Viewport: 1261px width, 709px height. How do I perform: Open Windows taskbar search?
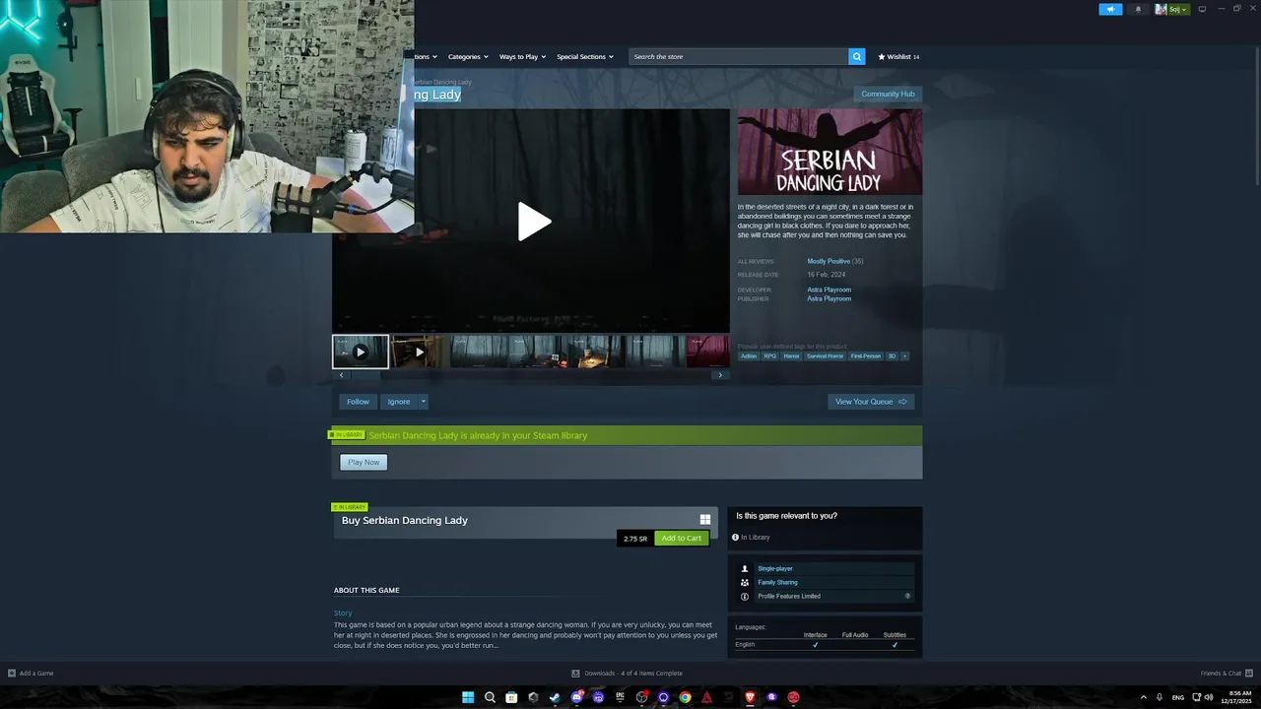coord(490,697)
